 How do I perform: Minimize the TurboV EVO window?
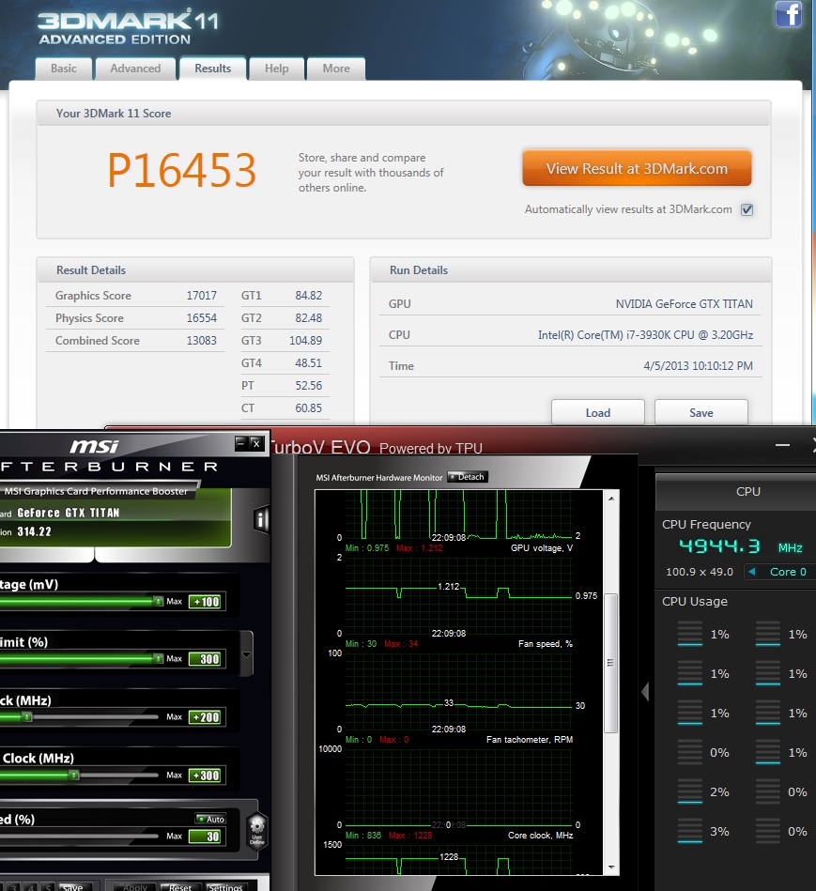(x=782, y=445)
